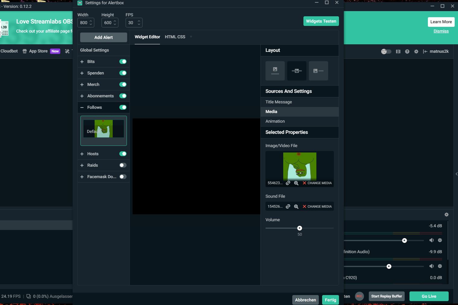
Task: Copy link icon for the Sound File
Action: [288, 206]
